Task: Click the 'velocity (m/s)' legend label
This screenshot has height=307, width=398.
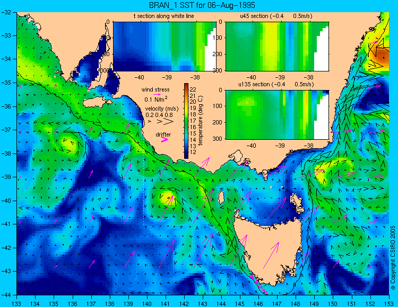Action: [162, 109]
